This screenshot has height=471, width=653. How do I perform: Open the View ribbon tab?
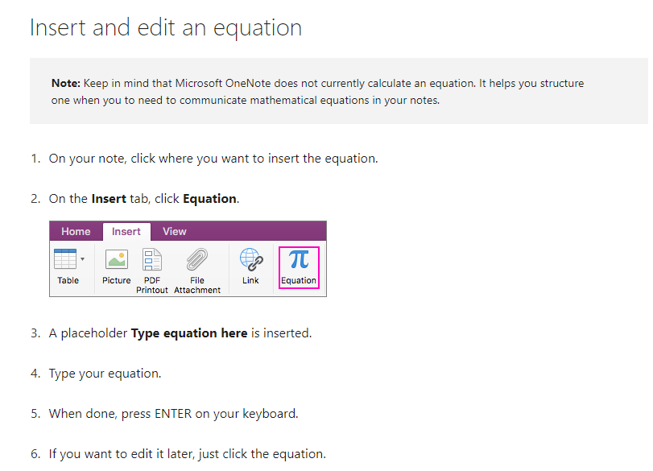(x=174, y=231)
